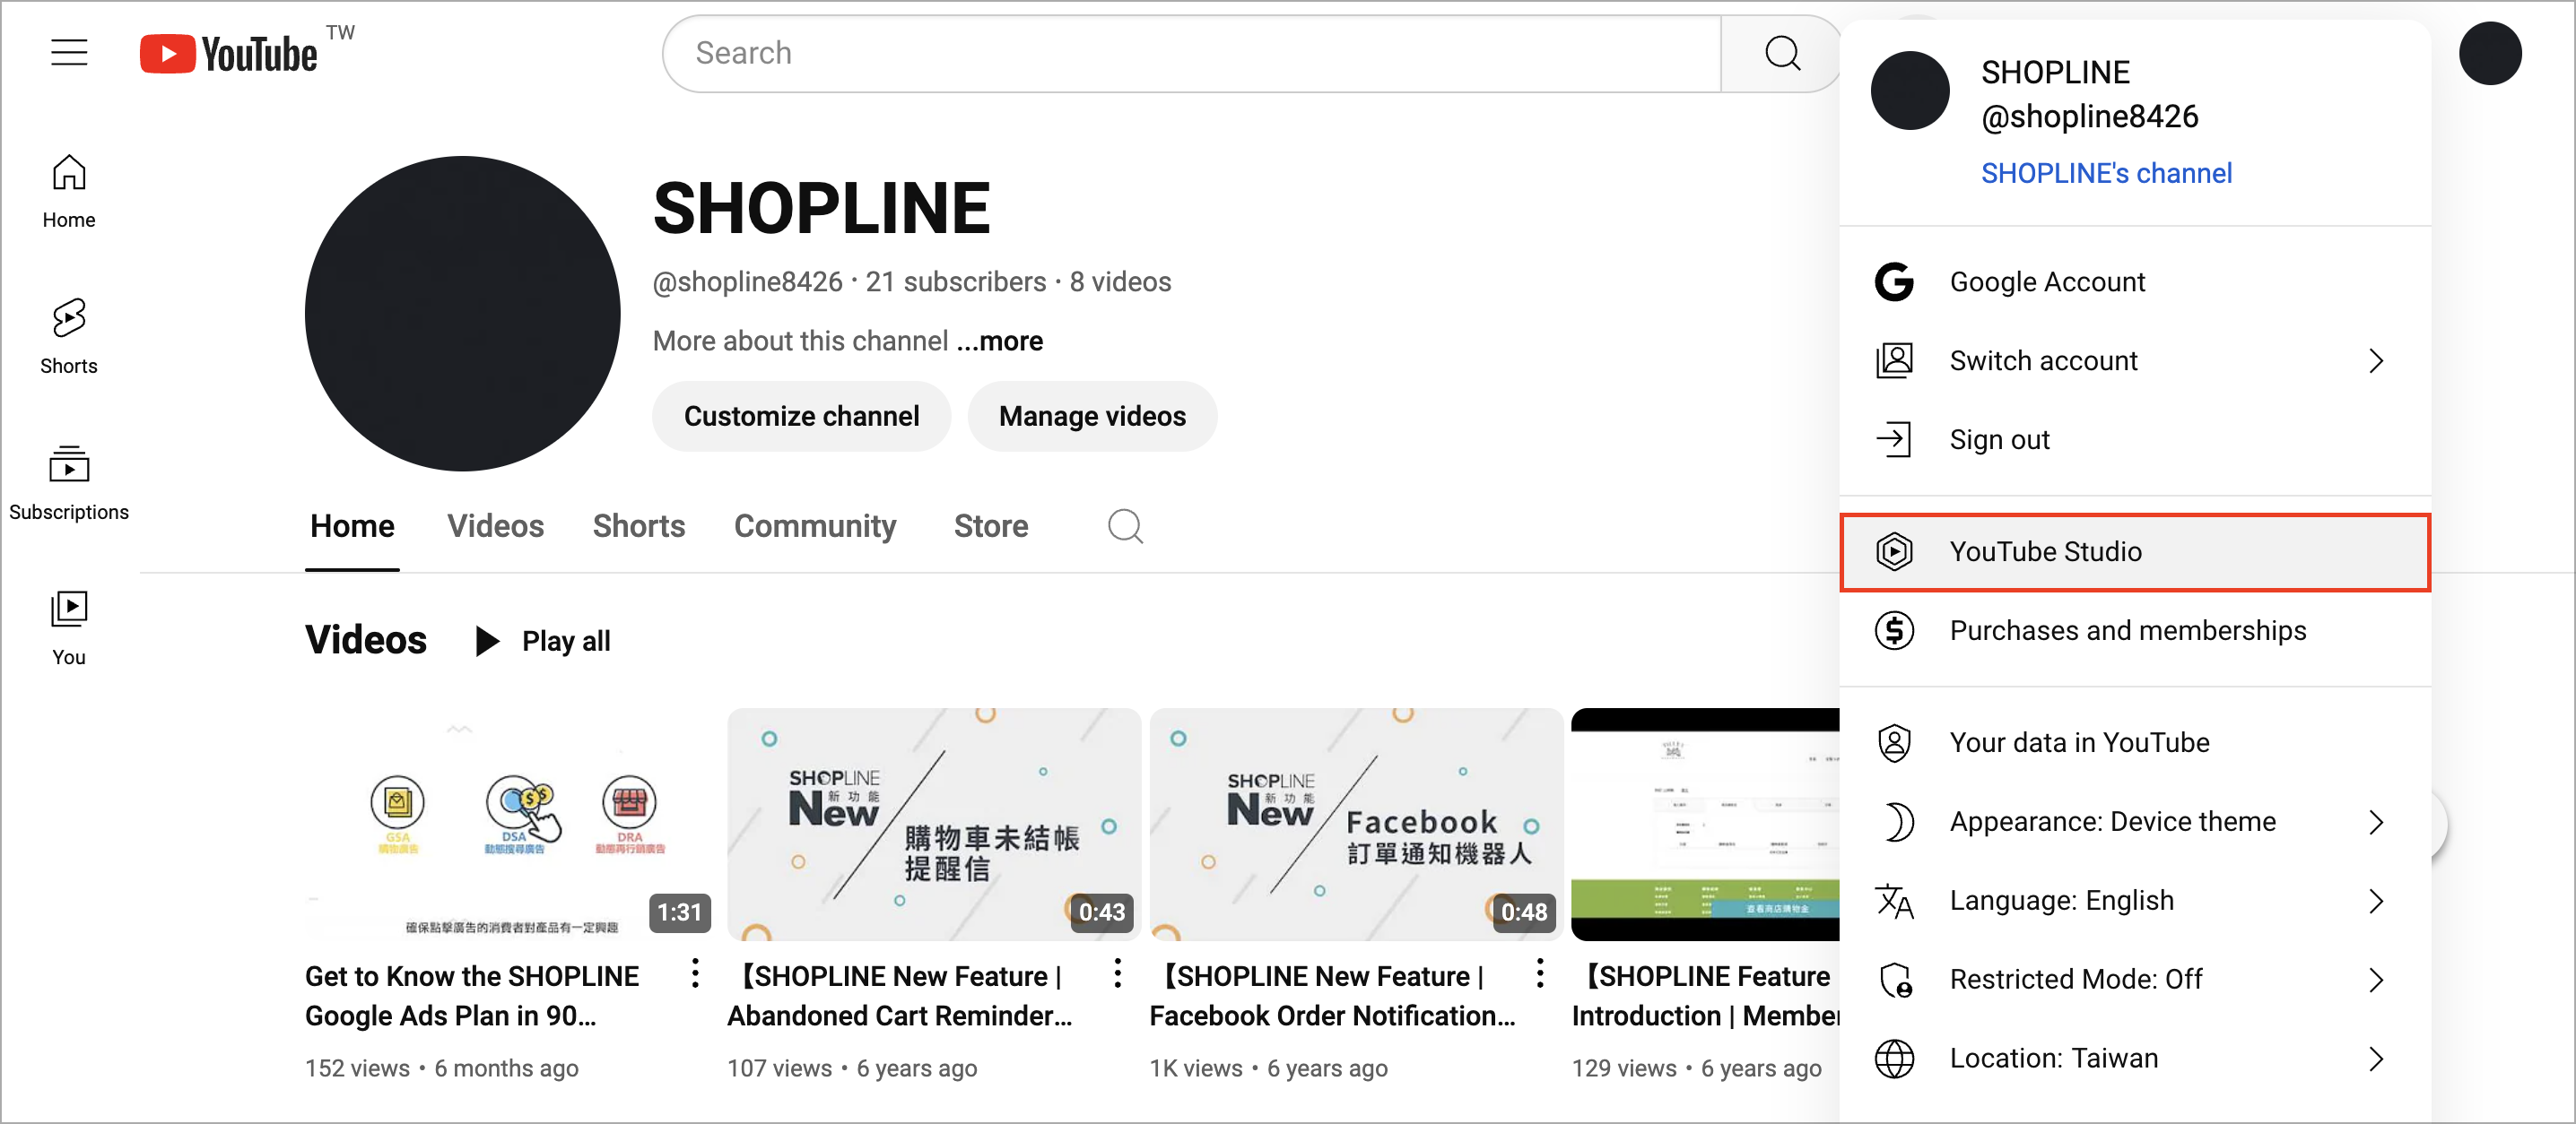Switch to the Videos tab

[x=495, y=525]
